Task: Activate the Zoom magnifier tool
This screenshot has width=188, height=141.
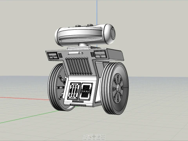Action: pyautogui.click(x=89, y=137)
